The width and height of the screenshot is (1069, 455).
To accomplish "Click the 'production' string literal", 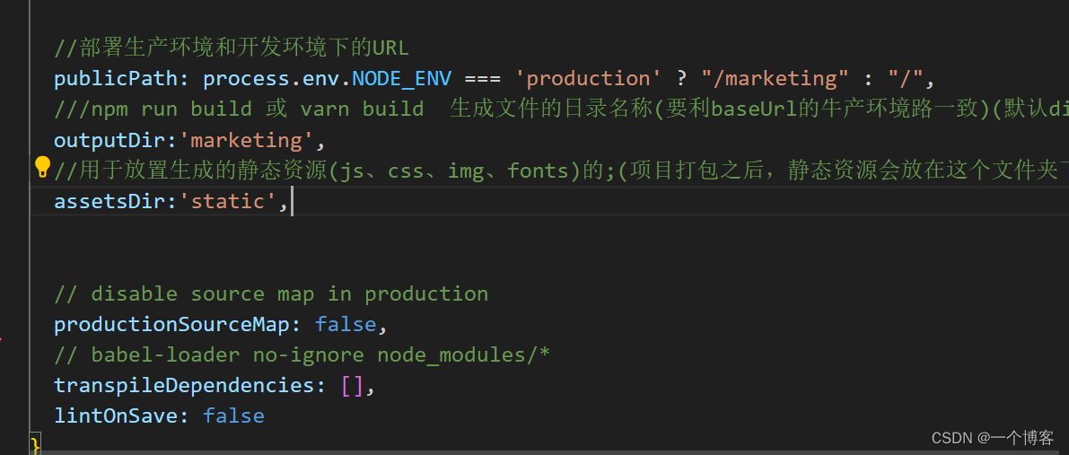I will [x=587, y=79].
